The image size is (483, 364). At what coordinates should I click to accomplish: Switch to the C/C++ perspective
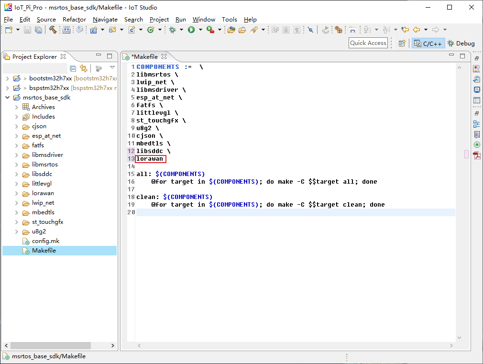pos(428,43)
